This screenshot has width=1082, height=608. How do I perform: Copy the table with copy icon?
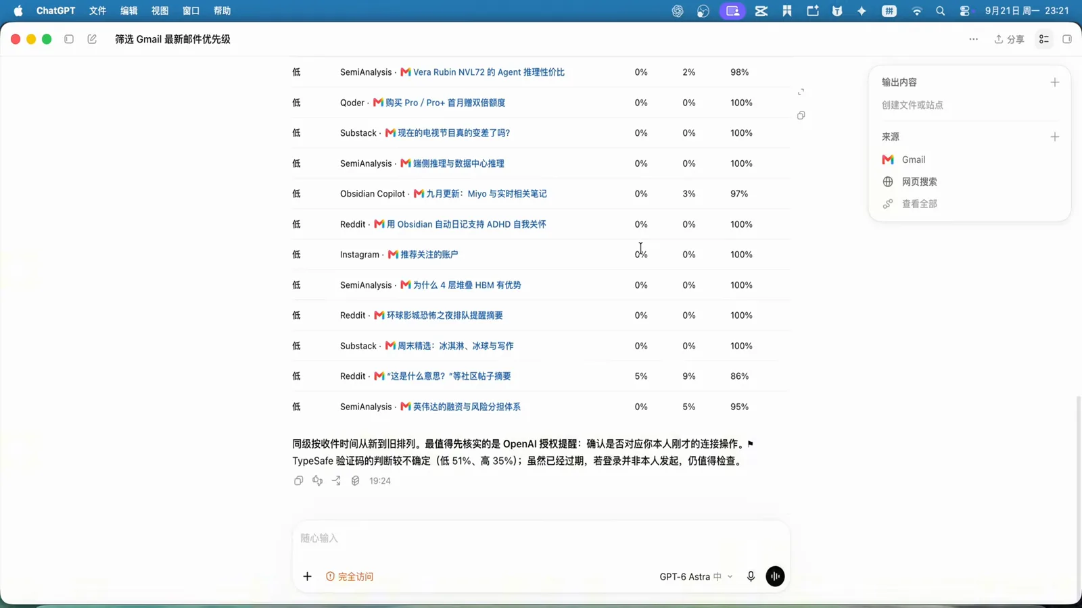(x=801, y=116)
